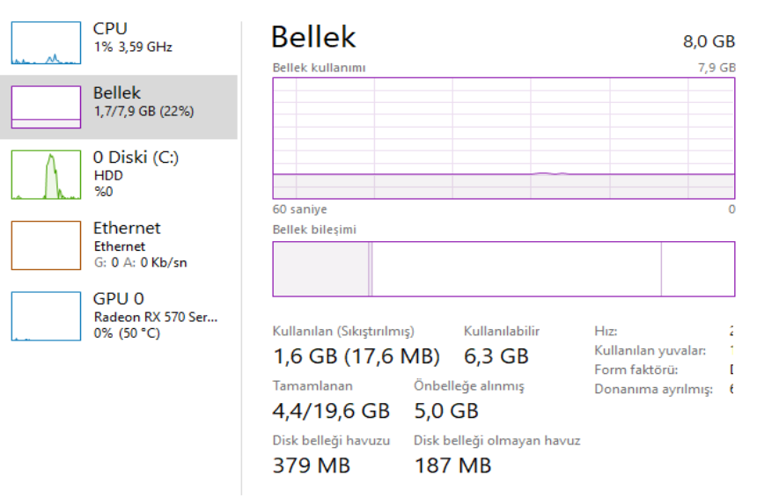
Task: Open the CPU performance thumbnail graph
Action: (46, 43)
